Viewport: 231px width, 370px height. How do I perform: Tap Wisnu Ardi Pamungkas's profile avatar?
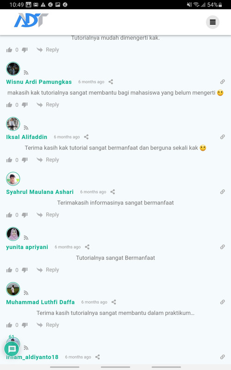(x=13, y=68)
